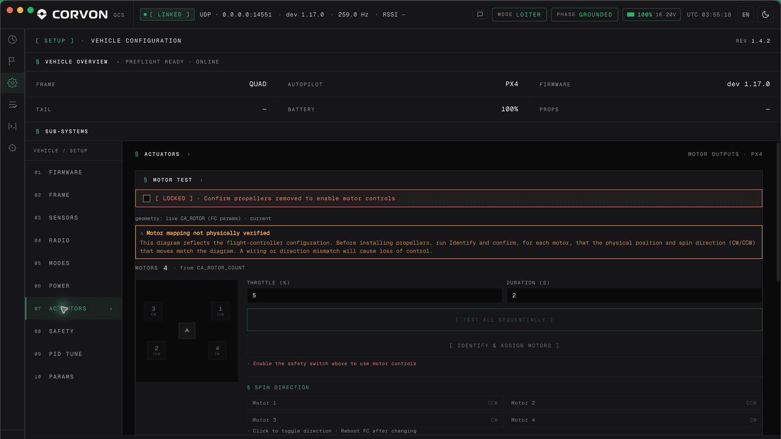Screen dimensions: 781x439
Task: Click the vertical scrollbar on right
Action: coord(778,212)
